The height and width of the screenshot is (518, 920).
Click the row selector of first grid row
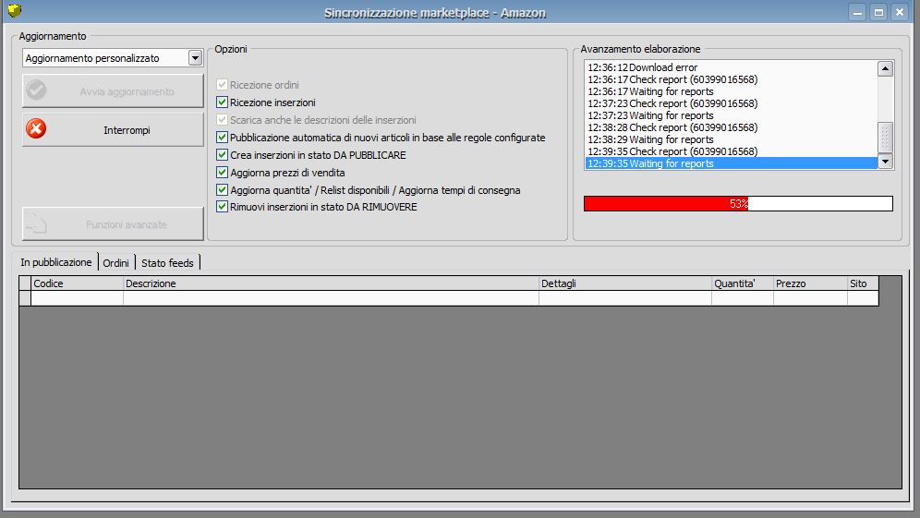[25, 298]
